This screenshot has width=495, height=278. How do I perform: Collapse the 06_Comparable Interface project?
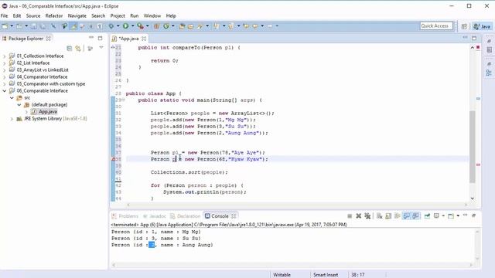[x=5, y=91]
